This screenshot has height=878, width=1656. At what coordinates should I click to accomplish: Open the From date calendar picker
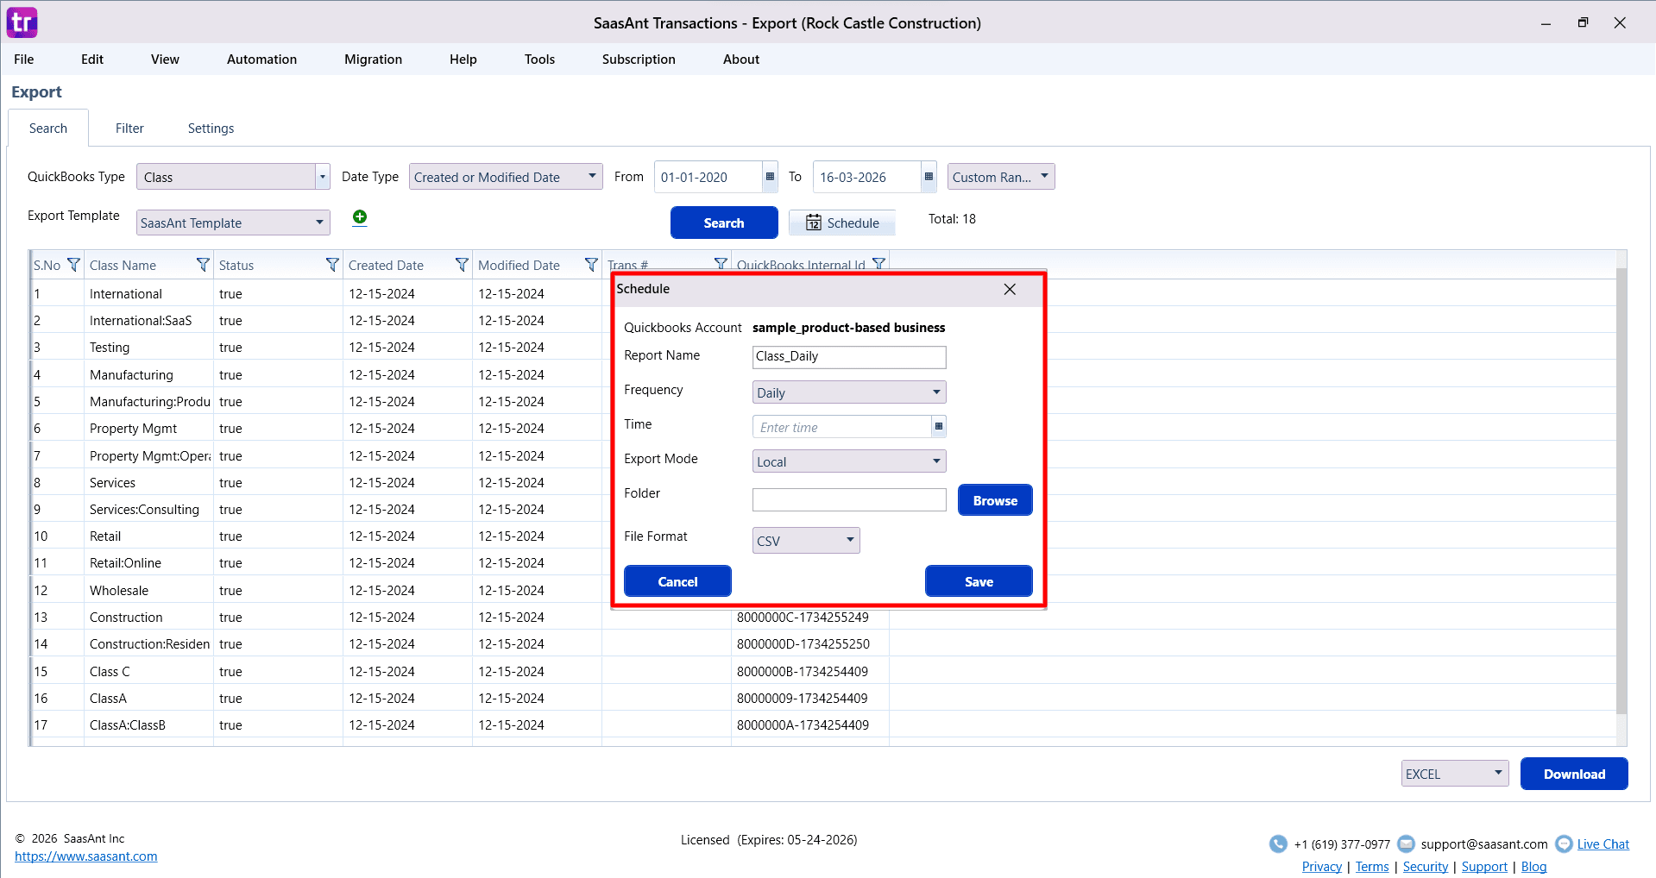(770, 177)
